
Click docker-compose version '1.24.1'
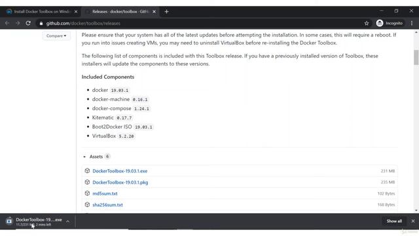tap(141, 109)
